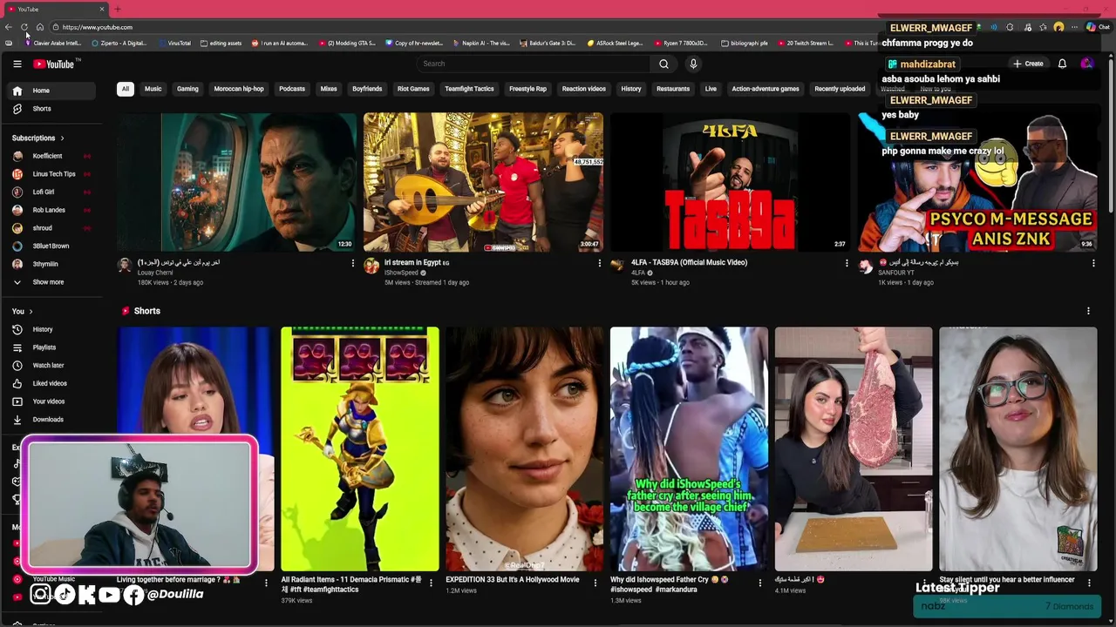Image resolution: width=1116 pixels, height=627 pixels.
Task: Open 4LFA - TASB9A video title
Action: (689, 262)
